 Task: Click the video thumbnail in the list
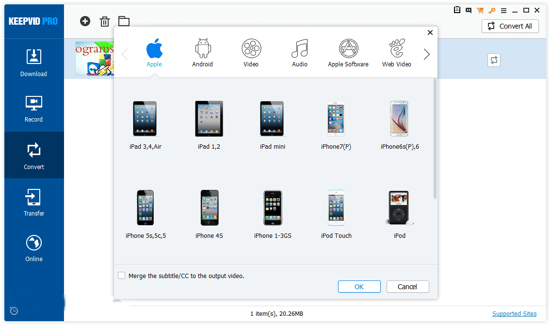click(x=95, y=59)
